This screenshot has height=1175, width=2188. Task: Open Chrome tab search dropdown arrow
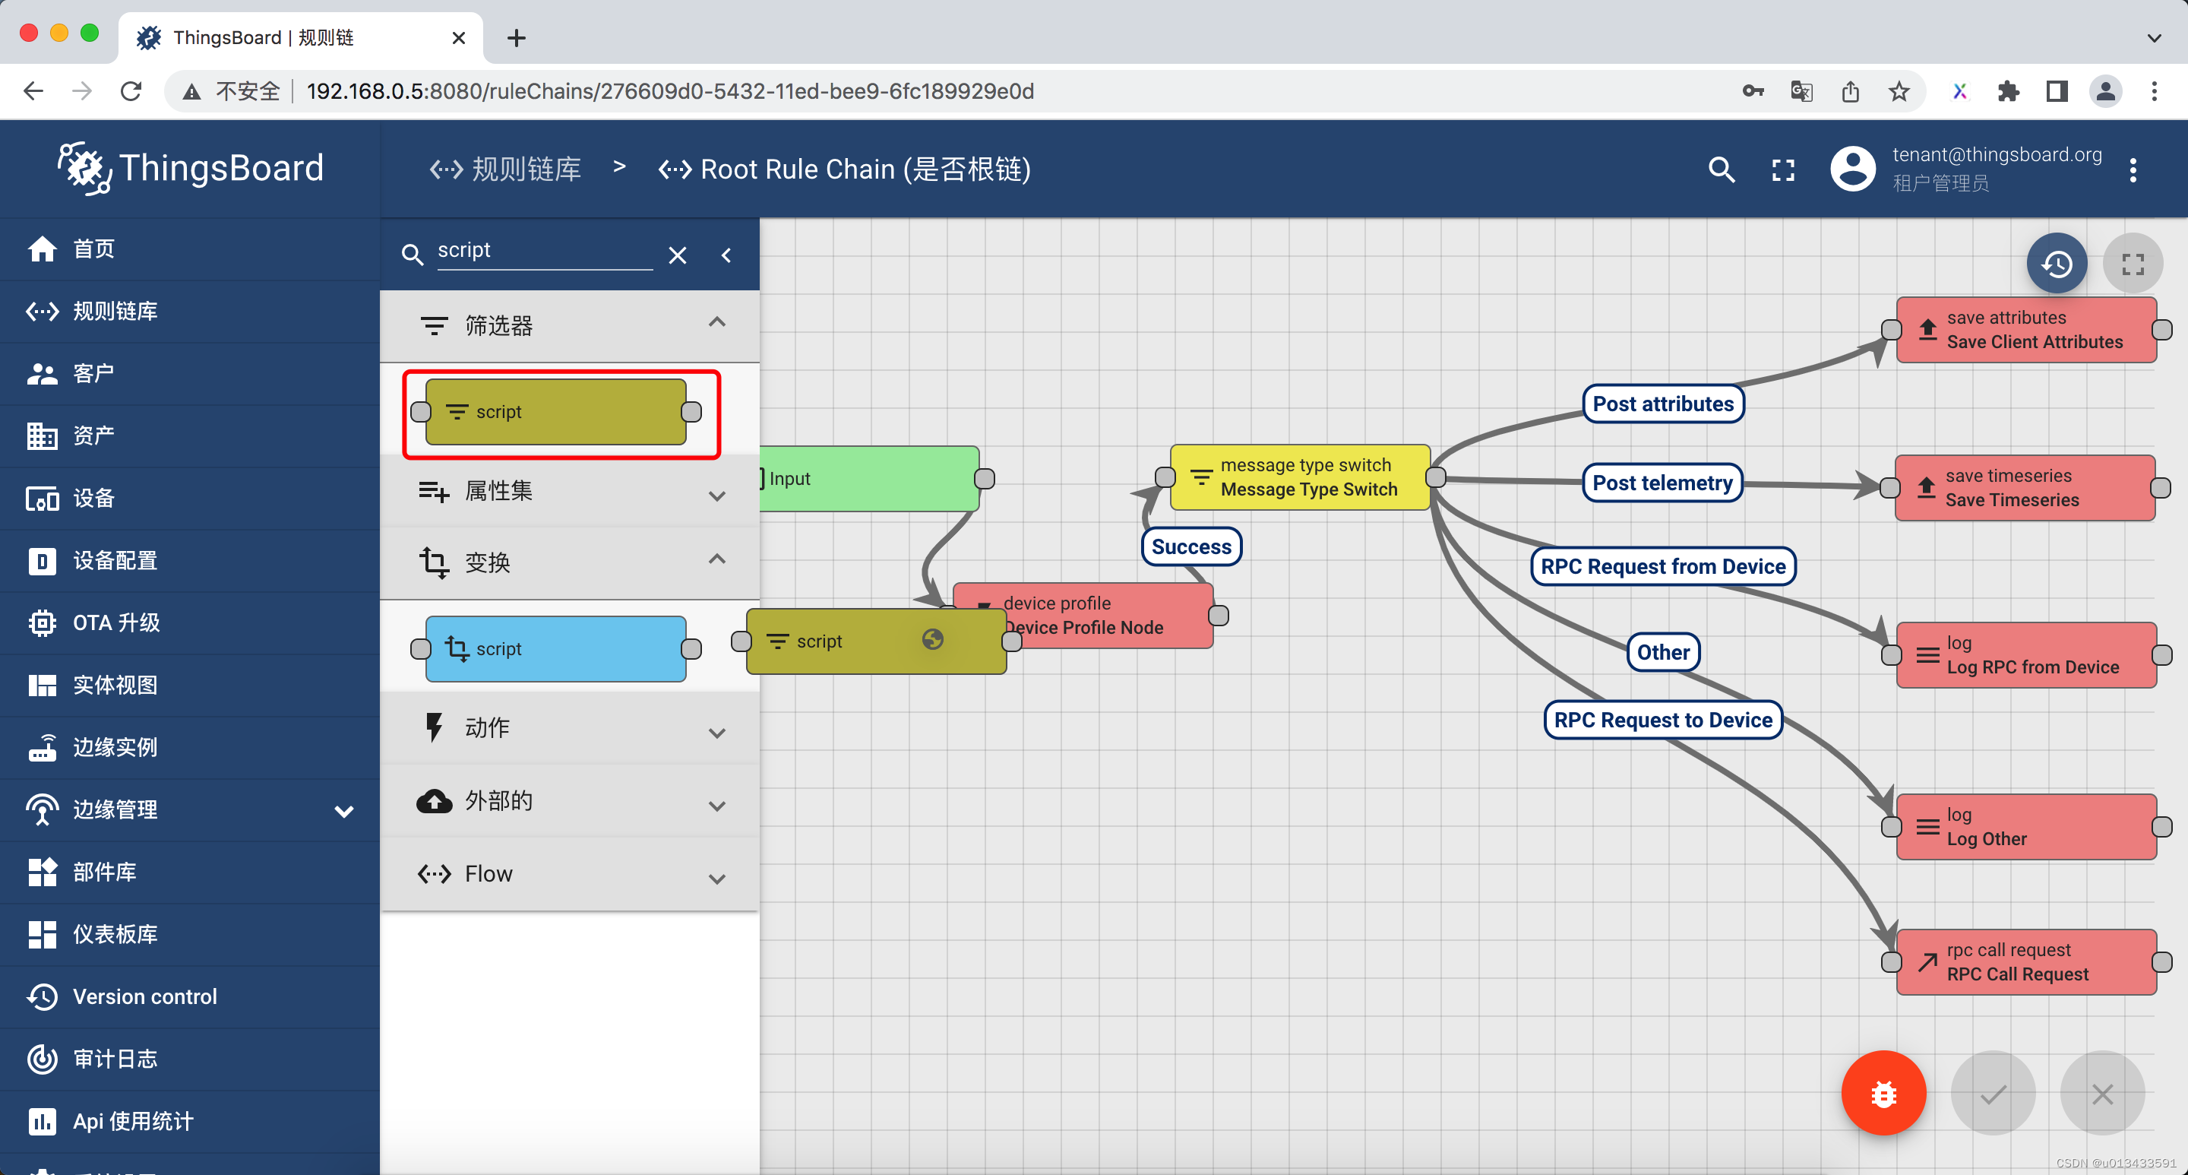[2154, 37]
